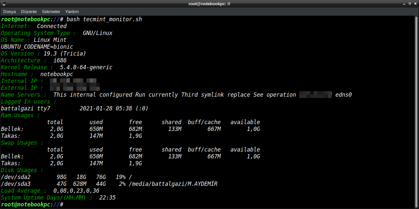
Task: Click the 'OS Version :' label
Action: tap(21, 54)
